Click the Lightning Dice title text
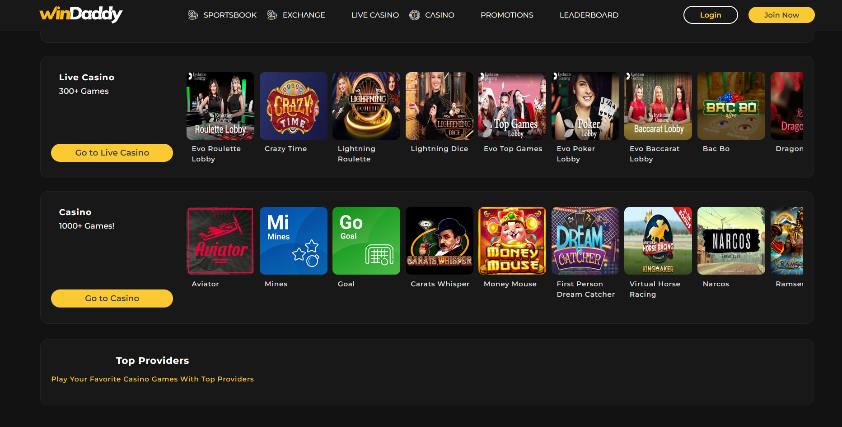Viewport: 842px width, 427px height. (440, 149)
